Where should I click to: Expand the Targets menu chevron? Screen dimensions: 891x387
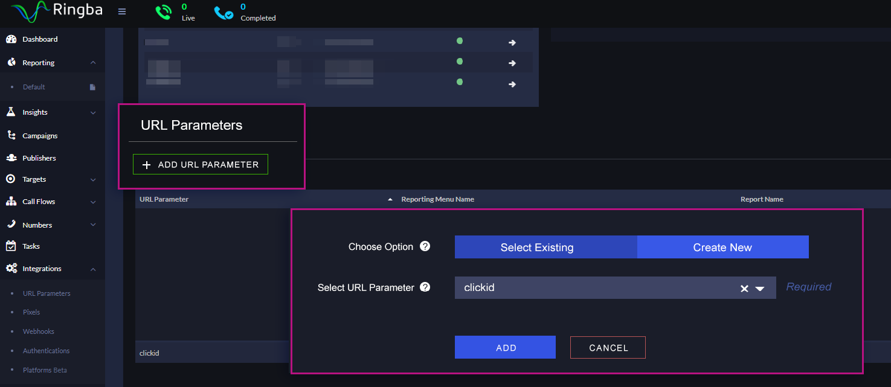[x=92, y=179]
